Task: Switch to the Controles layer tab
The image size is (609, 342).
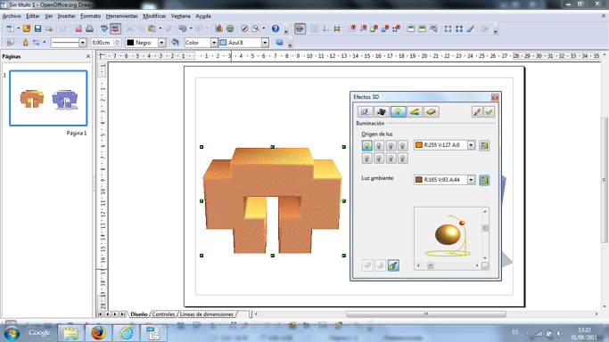Action: (x=163, y=314)
